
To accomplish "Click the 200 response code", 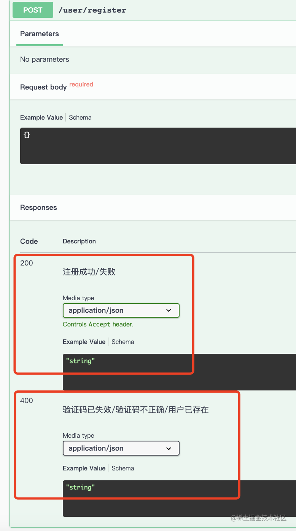I will [27, 263].
